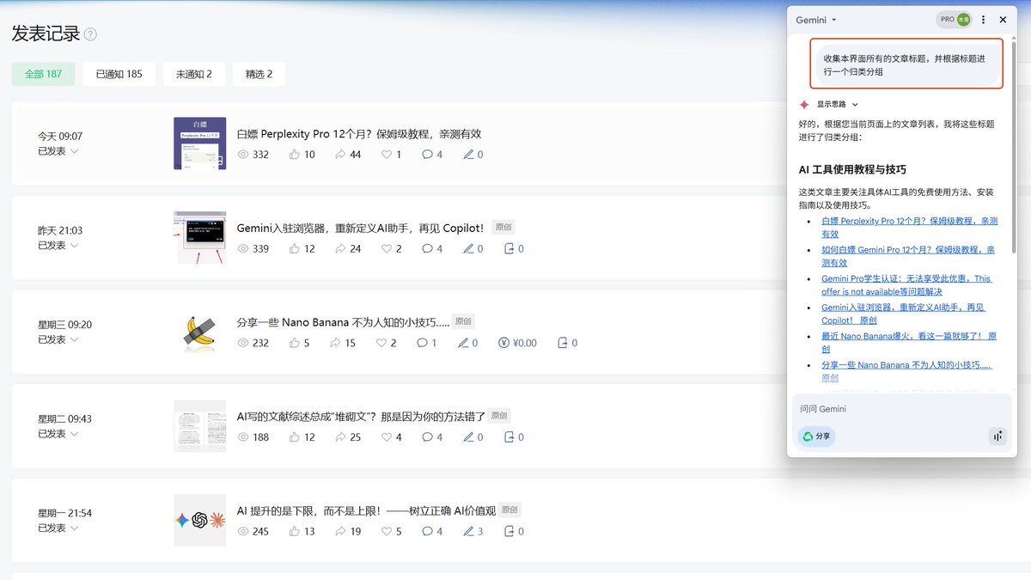Open Gemini link 如何白嫖 Gemini Pro 12个月
Viewport: 1031px width, 580px height.
908,256
